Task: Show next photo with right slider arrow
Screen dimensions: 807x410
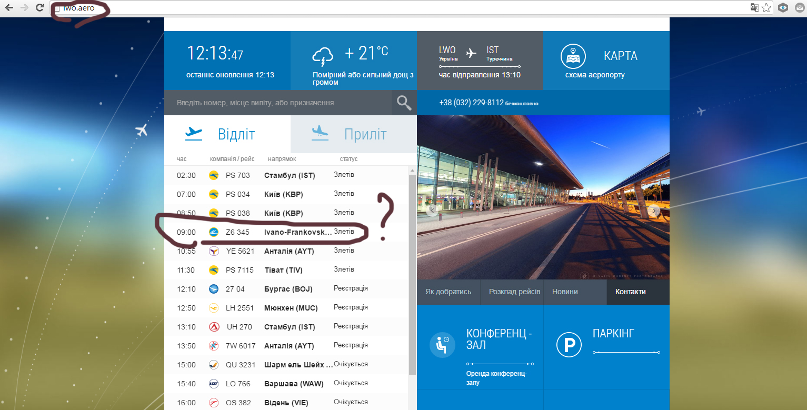Action: pyautogui.click(x=654, y=211)
